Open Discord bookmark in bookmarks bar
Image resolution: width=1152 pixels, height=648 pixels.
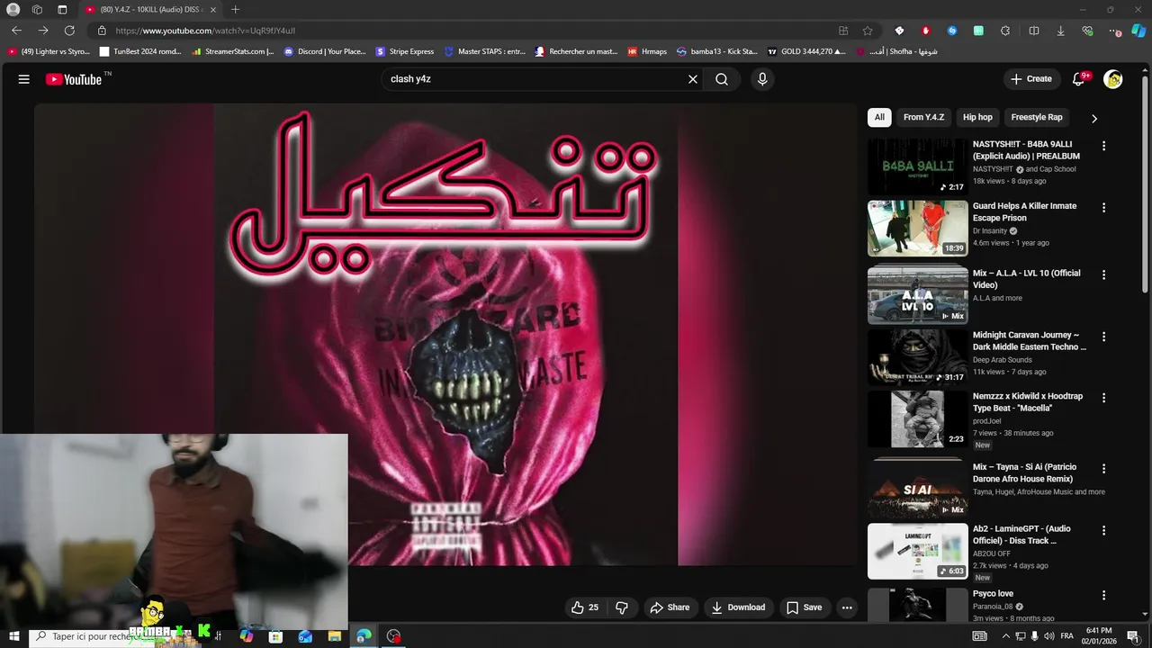pyautogui.click(x=325, y=51)
